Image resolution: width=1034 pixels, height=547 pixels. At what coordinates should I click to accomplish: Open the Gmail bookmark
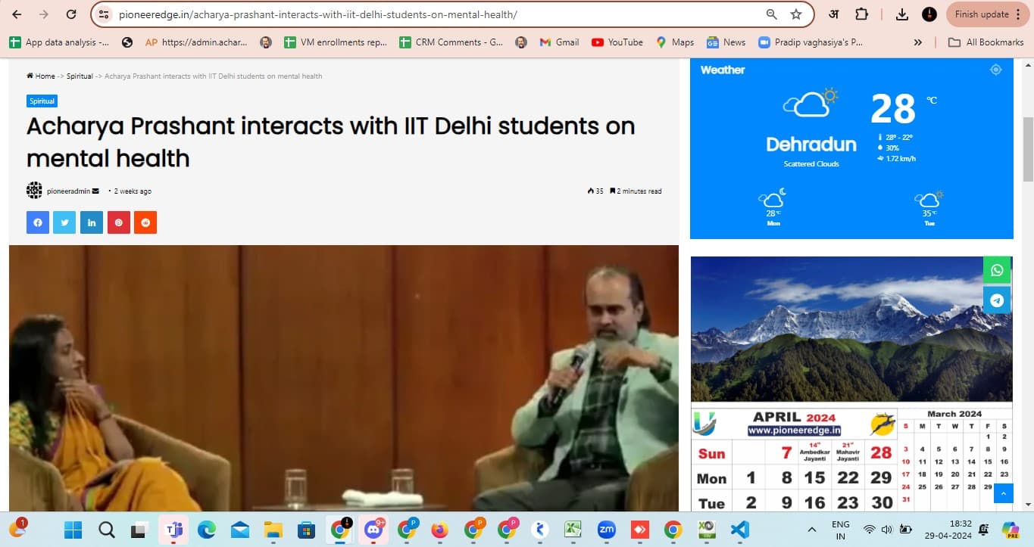[x=559, y=42]
